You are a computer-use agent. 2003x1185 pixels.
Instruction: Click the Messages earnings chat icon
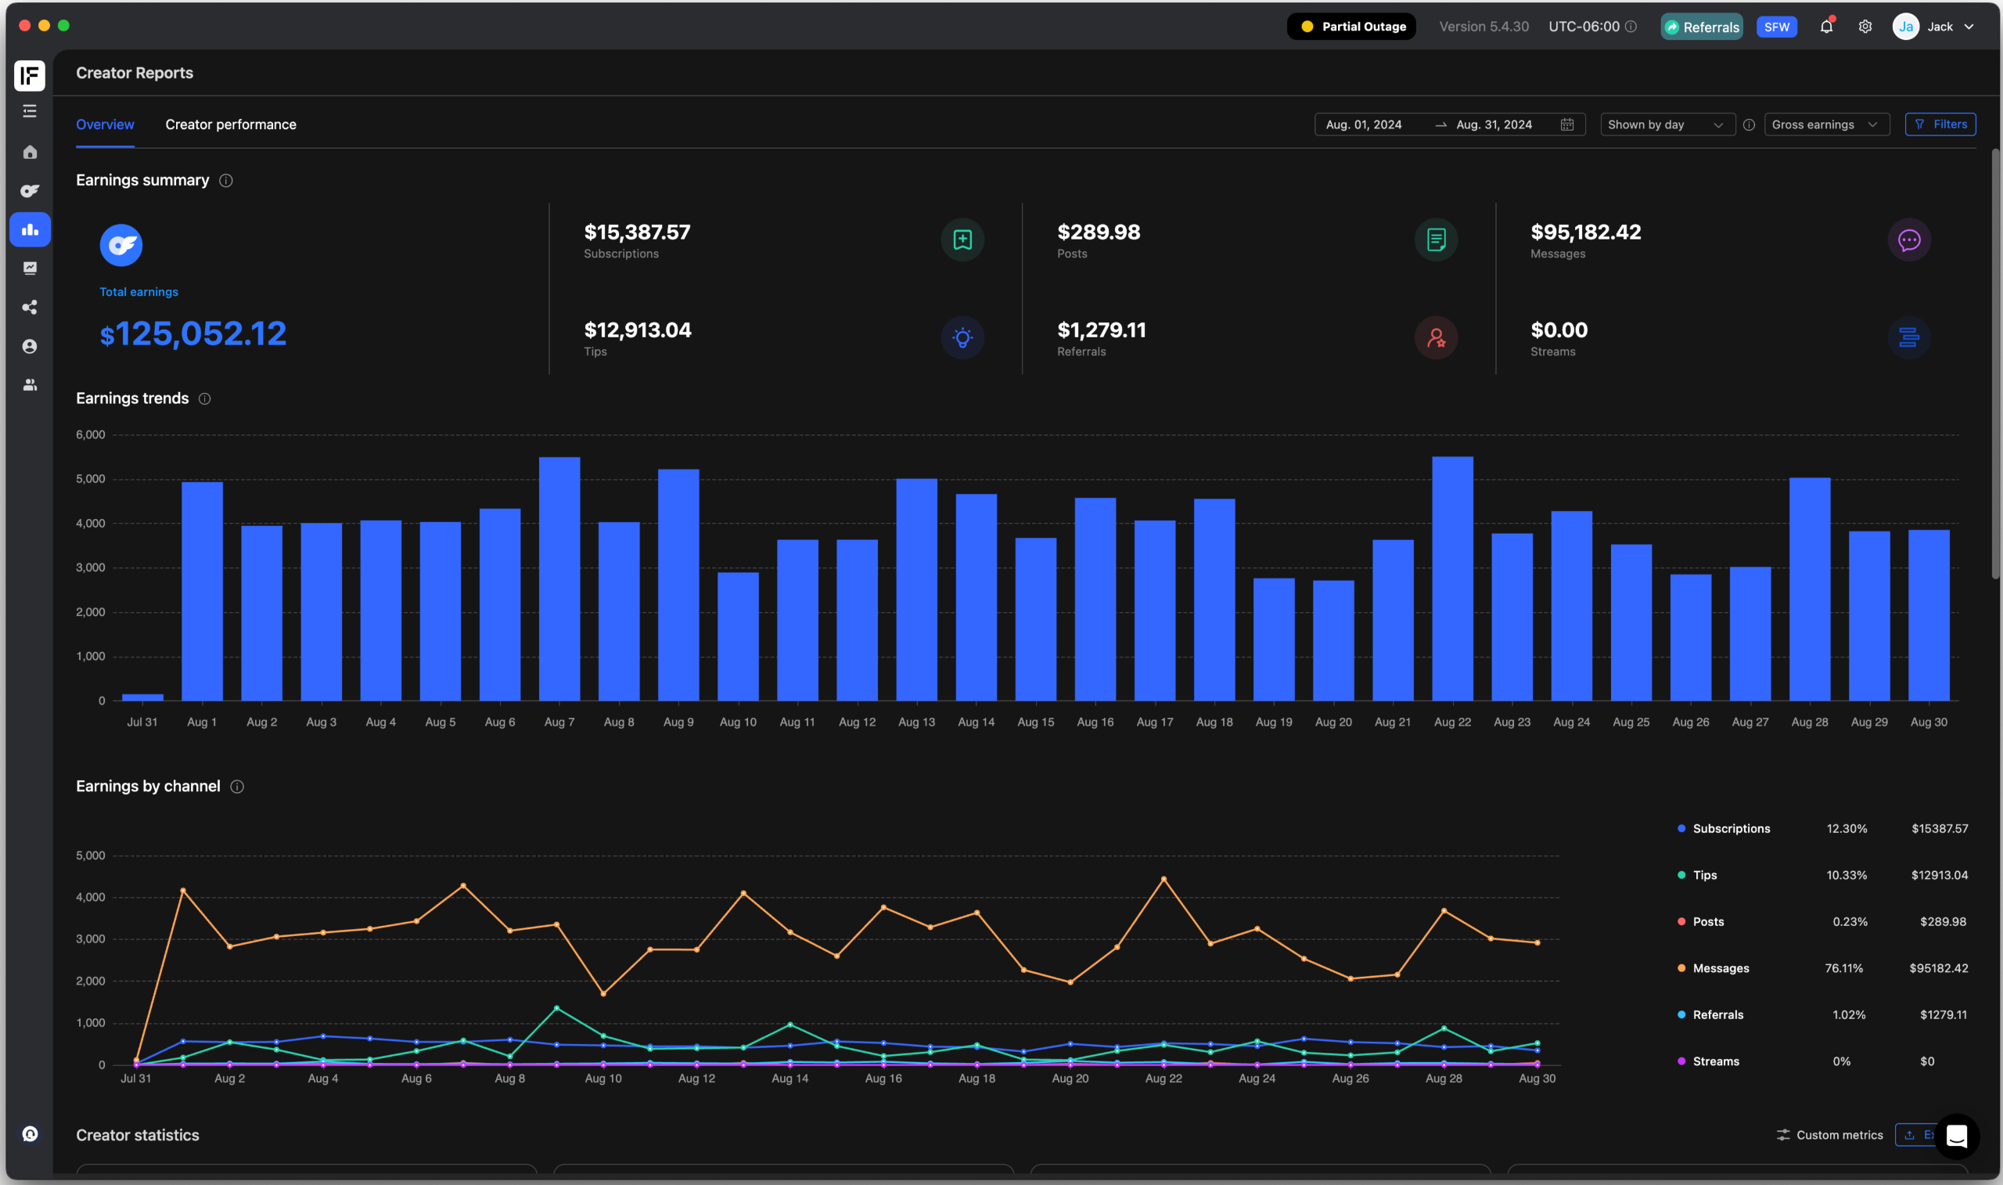tap(1908, 240)
